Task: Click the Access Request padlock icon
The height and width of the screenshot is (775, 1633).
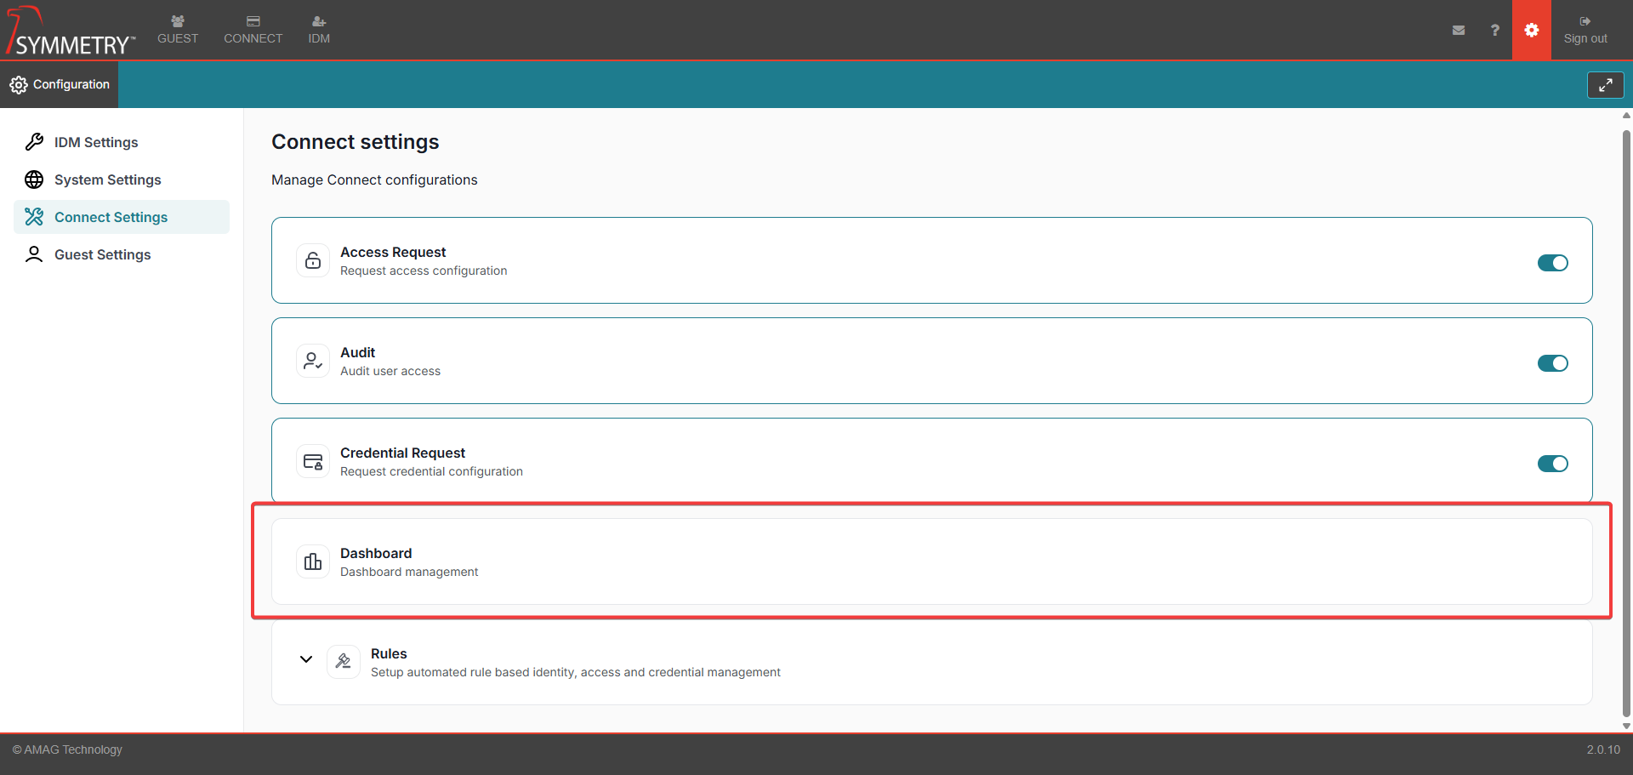Action: click(312, 260)
